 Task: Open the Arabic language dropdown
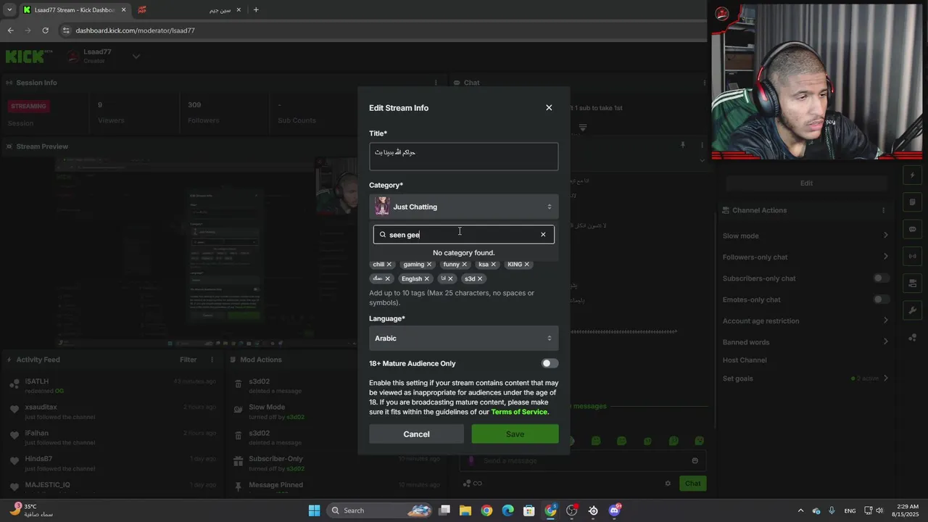tap(463, 339)
